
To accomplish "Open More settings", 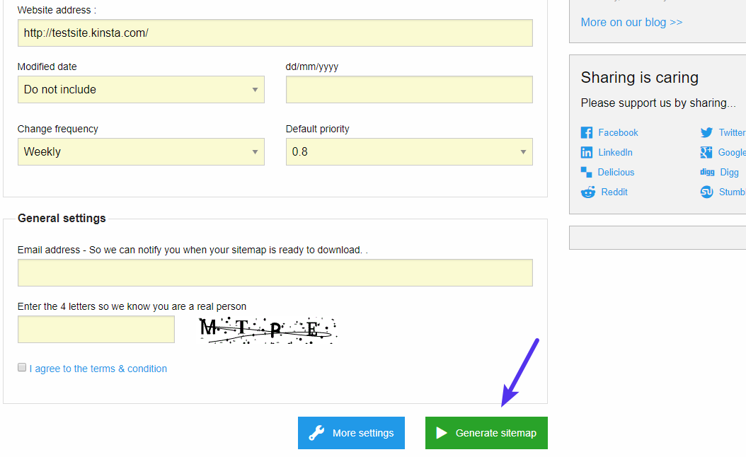I will (351, 432).
